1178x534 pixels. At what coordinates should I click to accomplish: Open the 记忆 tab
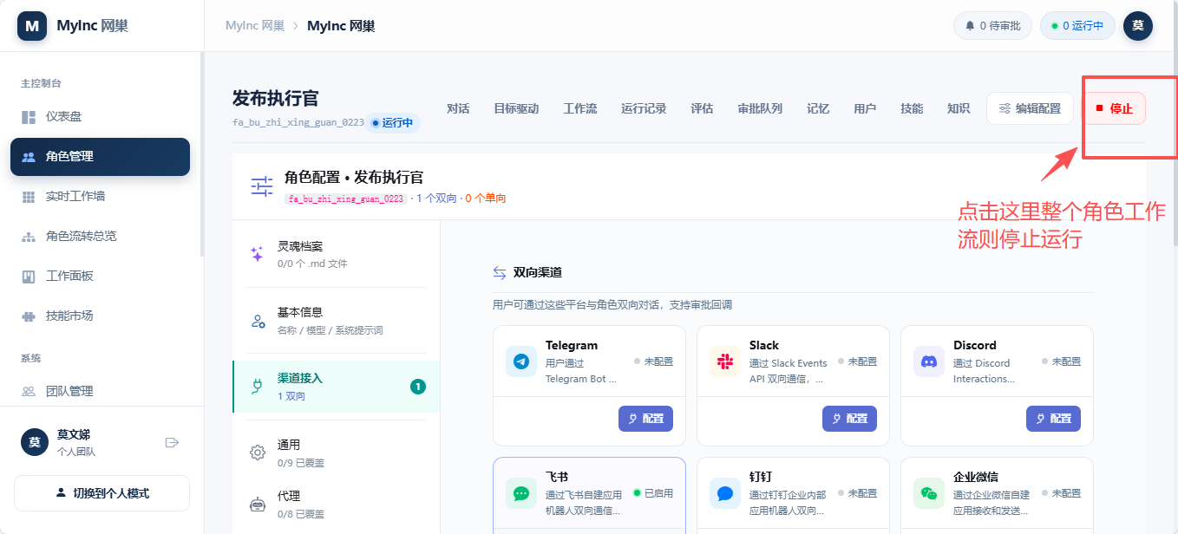[x=818, y=108]
